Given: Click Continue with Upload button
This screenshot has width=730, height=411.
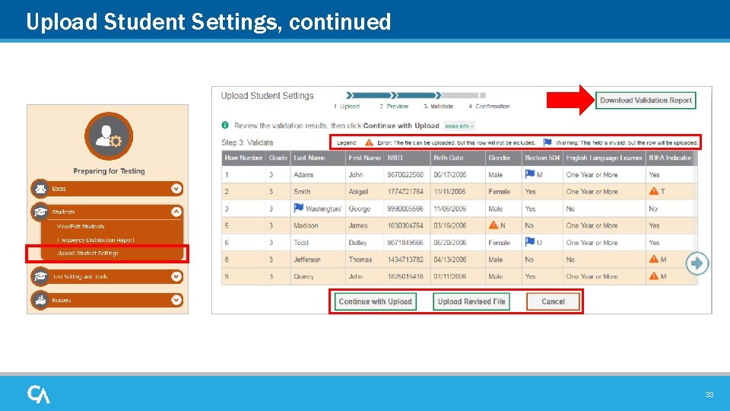Looking at the screenshot, I should pyautogui.click(x=375, y=301).
